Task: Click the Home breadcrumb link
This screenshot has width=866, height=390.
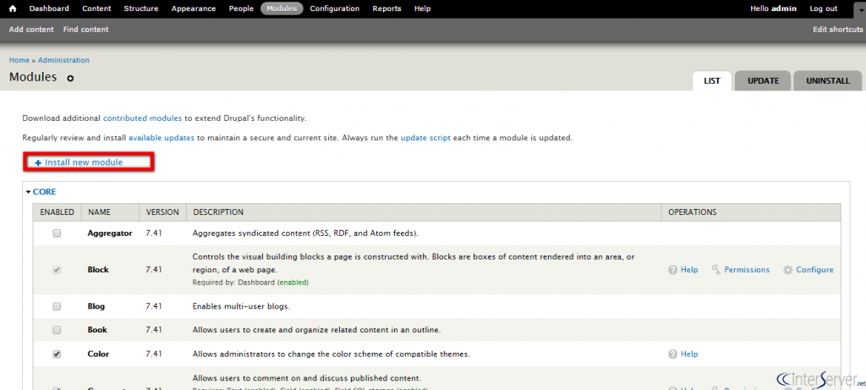Action: click(19, 60)
